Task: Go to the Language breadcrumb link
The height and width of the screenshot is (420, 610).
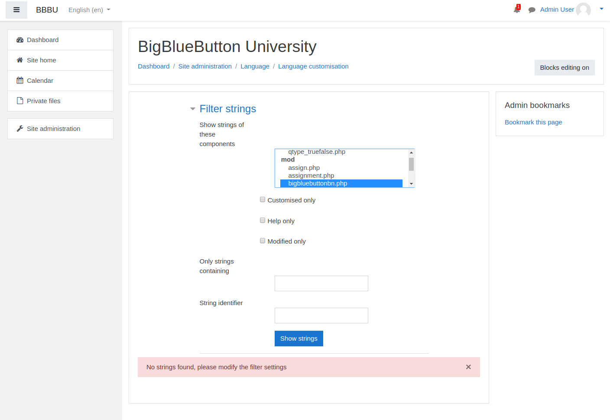Action: [x=255, y=66]
